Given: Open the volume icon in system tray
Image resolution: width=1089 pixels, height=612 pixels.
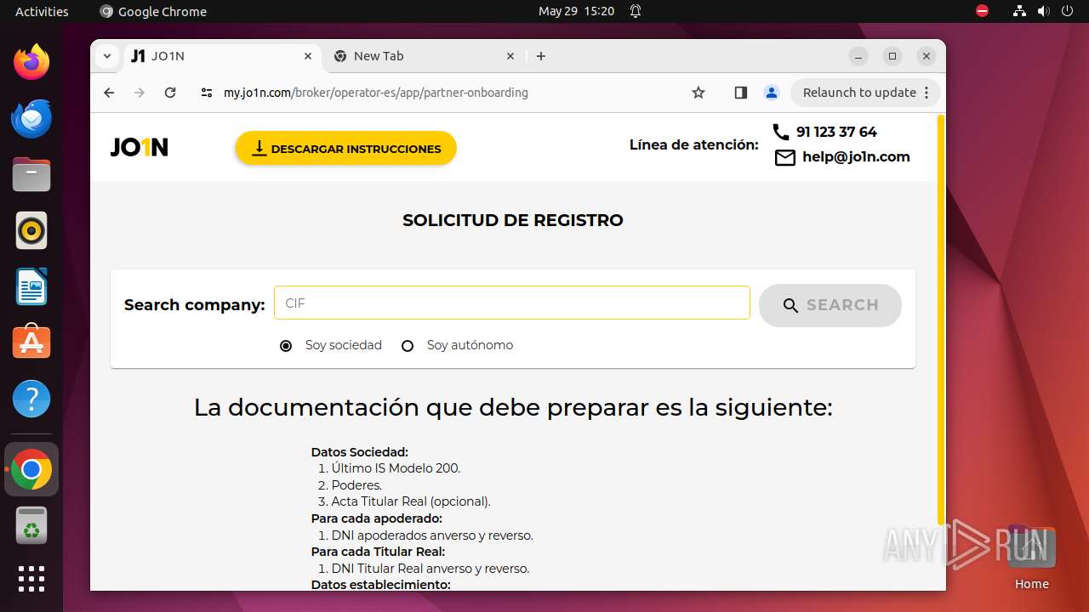Looking at the screenshot, I should tap(1044, 11).
